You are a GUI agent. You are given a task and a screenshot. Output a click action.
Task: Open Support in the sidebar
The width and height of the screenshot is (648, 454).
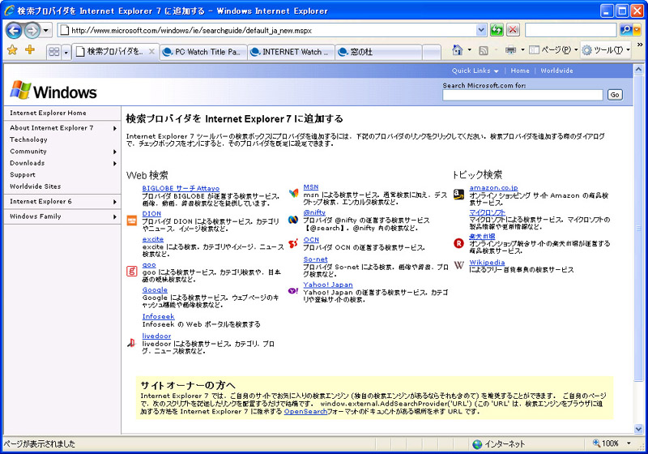[x=23, y=175]
